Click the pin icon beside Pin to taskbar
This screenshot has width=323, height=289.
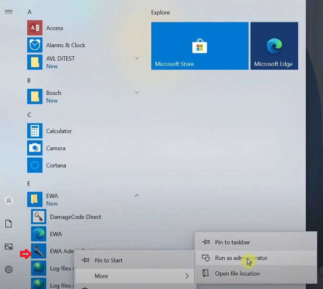pyautogui.click(x=206, y=242)
